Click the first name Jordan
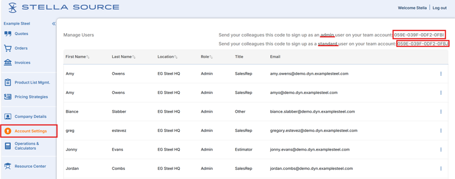 point(72,168)
